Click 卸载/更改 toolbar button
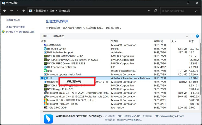This screenshot has width=202, height=125. (59, 36)
